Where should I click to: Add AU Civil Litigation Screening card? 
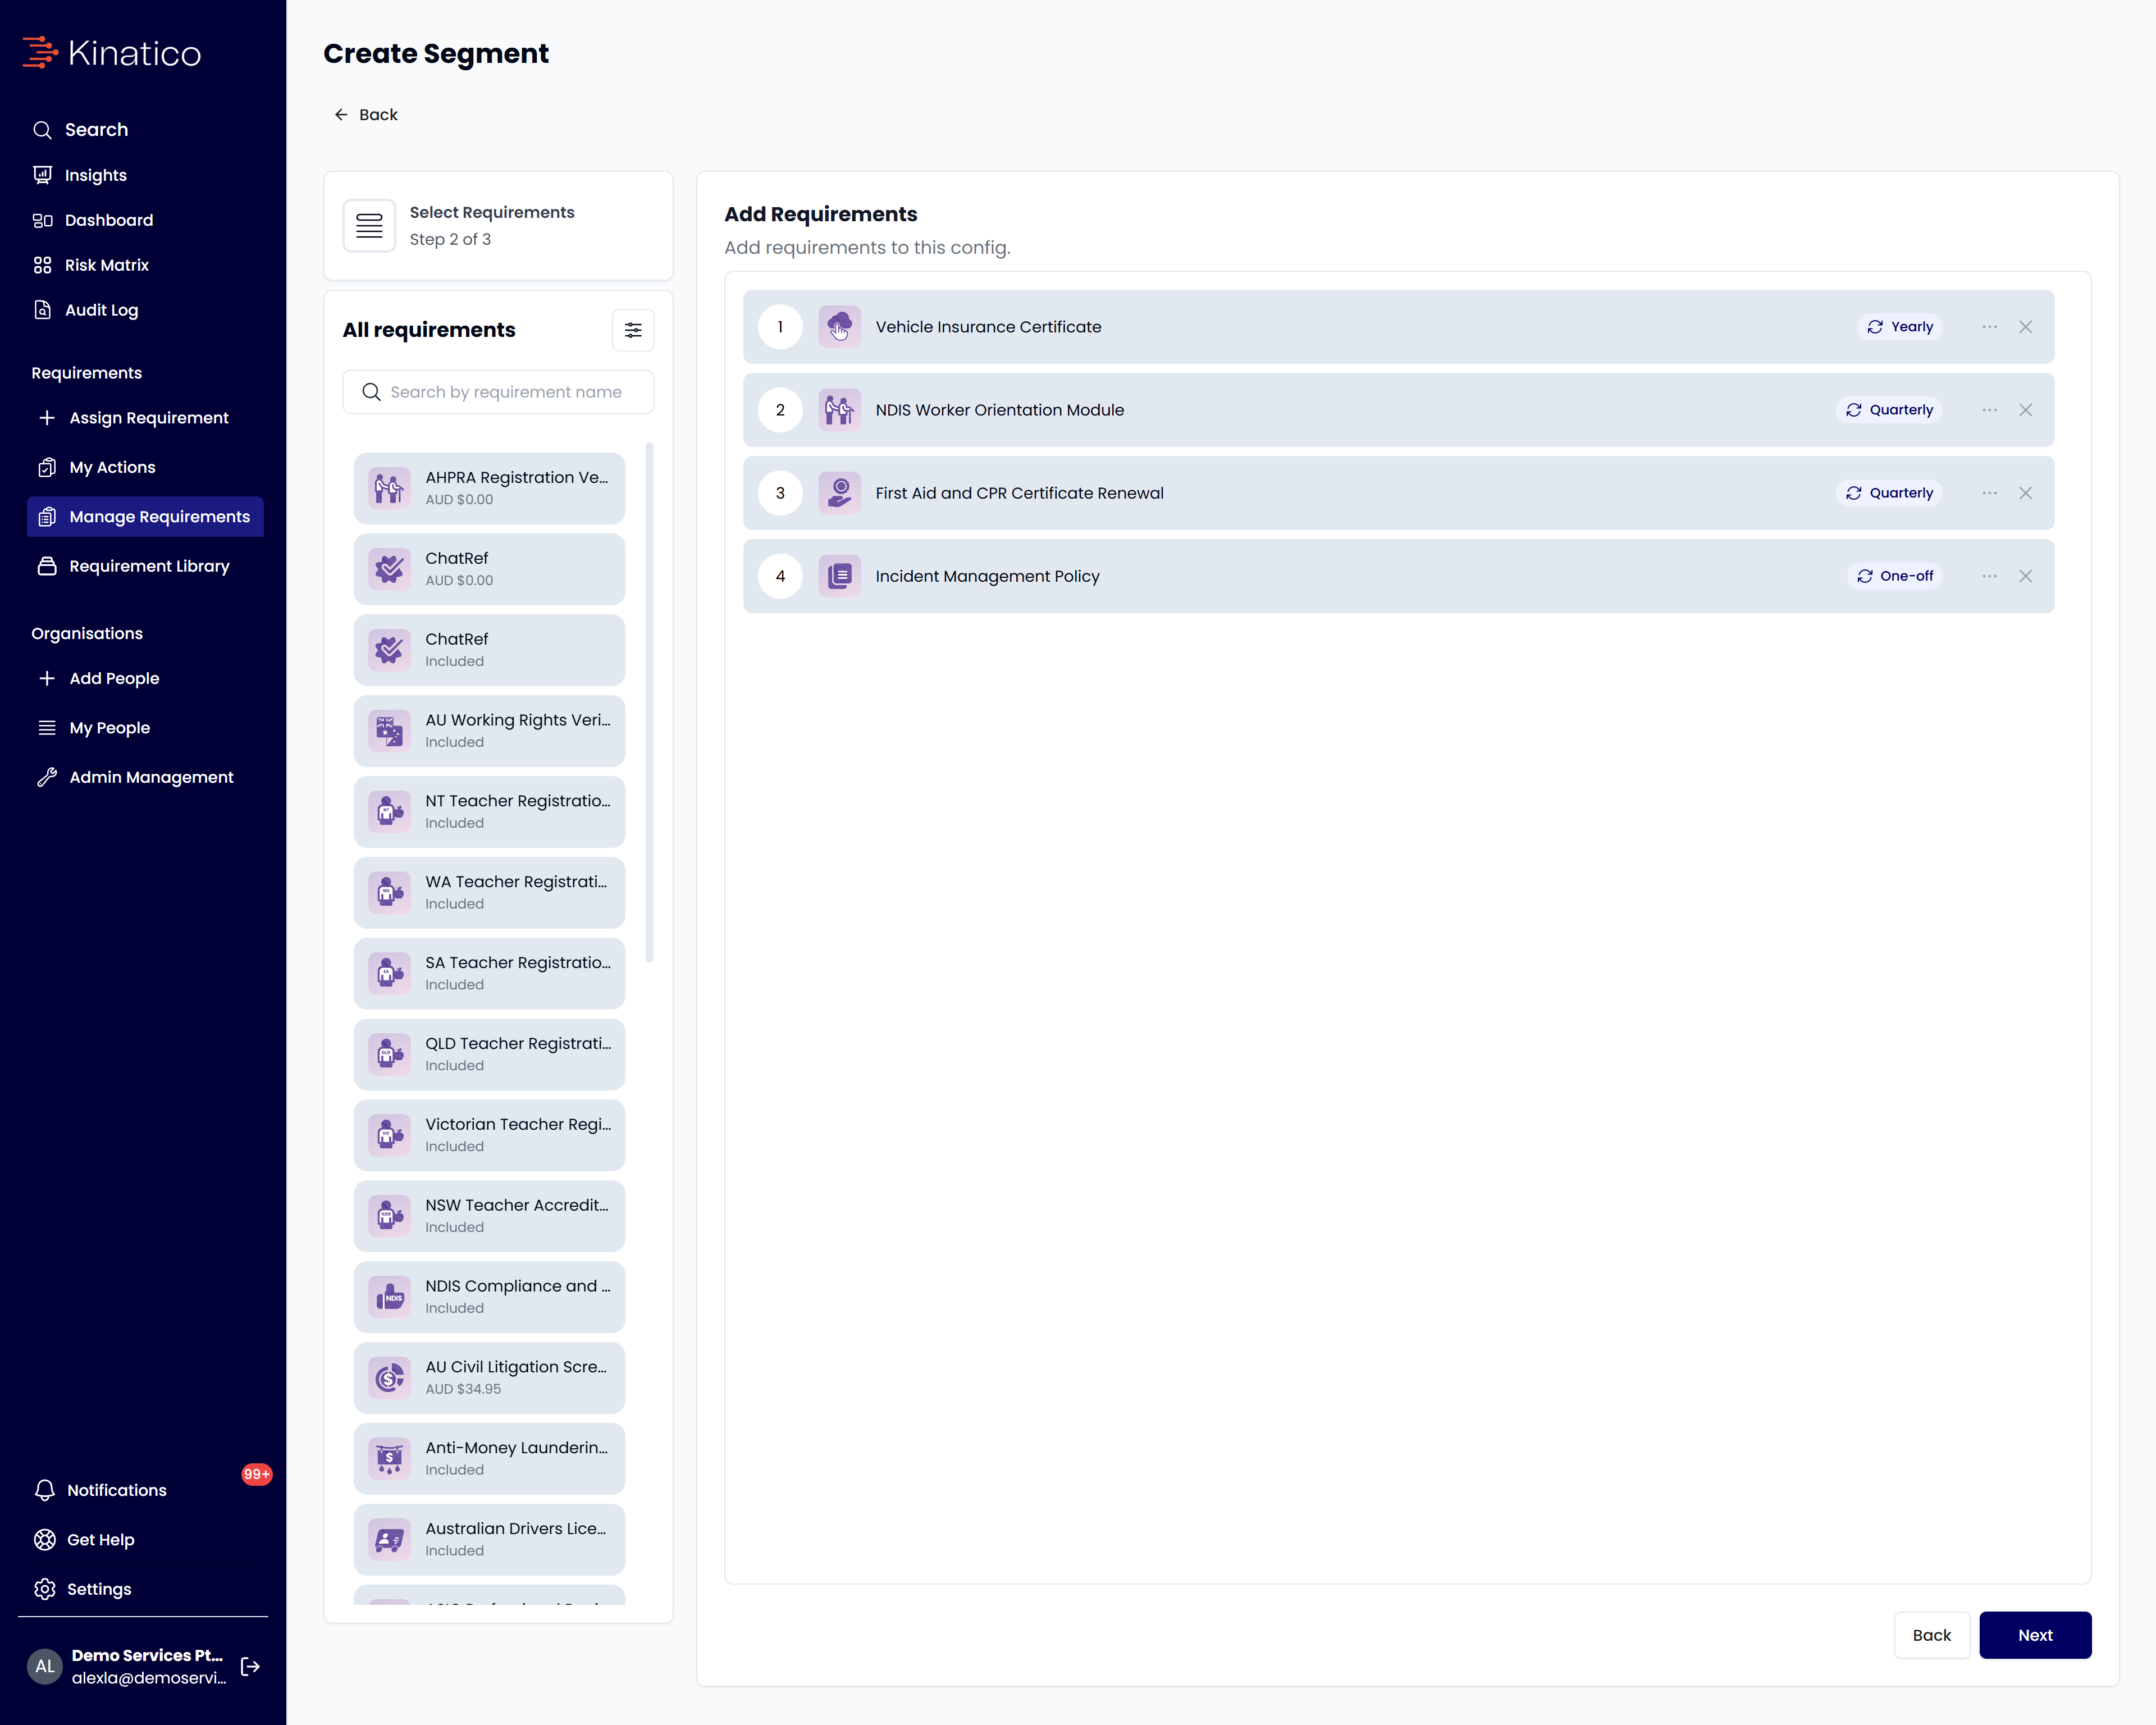point(489,1377)
